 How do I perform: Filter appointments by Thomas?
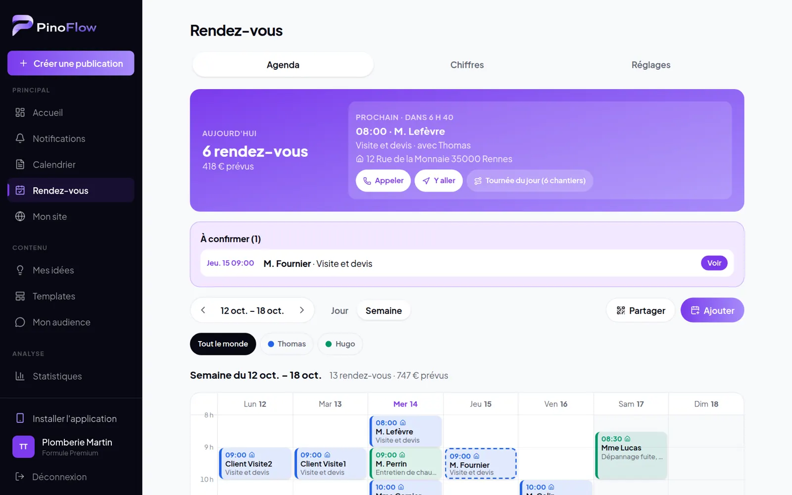tap(287, 344)
